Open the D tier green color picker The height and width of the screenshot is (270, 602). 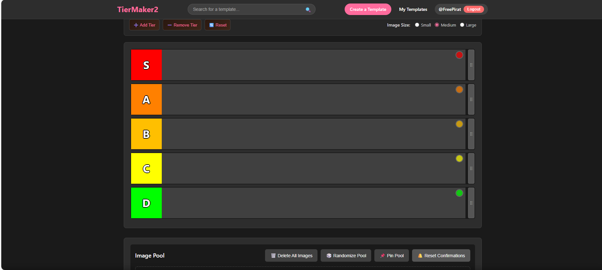click(x=459, y=193)
